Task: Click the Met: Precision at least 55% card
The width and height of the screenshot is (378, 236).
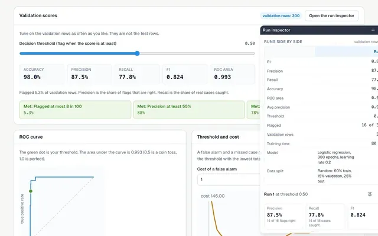Action: [x=189, y=110]
